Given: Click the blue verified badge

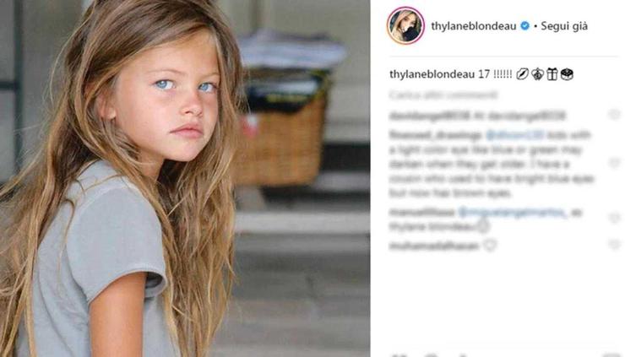Looking at the screenshot, I should click(x=525, y=26).
